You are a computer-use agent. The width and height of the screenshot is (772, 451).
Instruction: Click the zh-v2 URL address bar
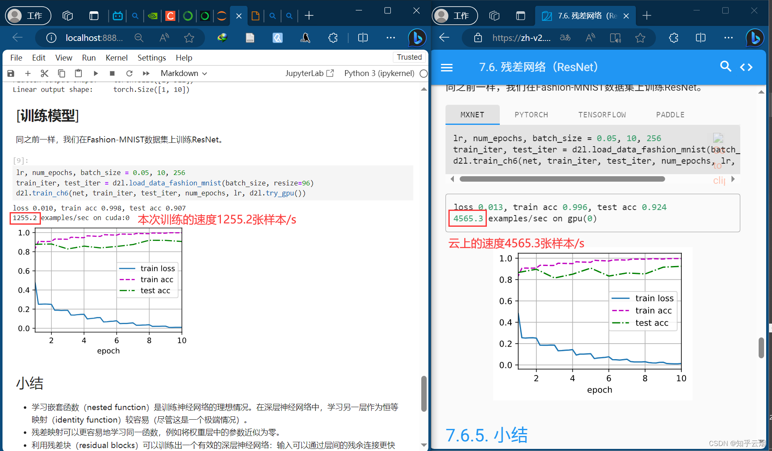point(521,38)
